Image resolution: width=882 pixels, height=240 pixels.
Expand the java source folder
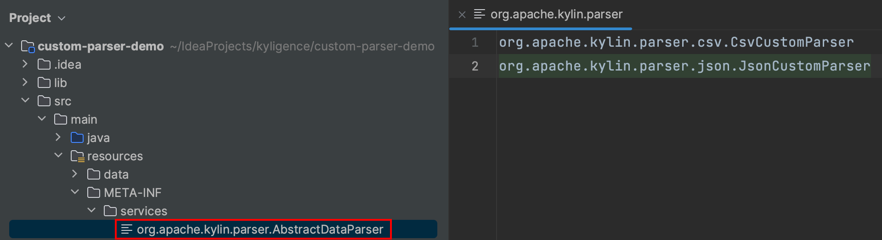click(x=58, y=137)
